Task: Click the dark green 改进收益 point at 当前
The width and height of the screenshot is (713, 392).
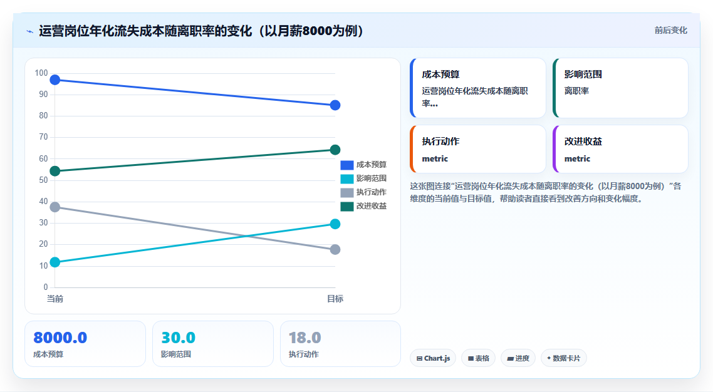Action: pyautogui.click(x=55, y=171)
